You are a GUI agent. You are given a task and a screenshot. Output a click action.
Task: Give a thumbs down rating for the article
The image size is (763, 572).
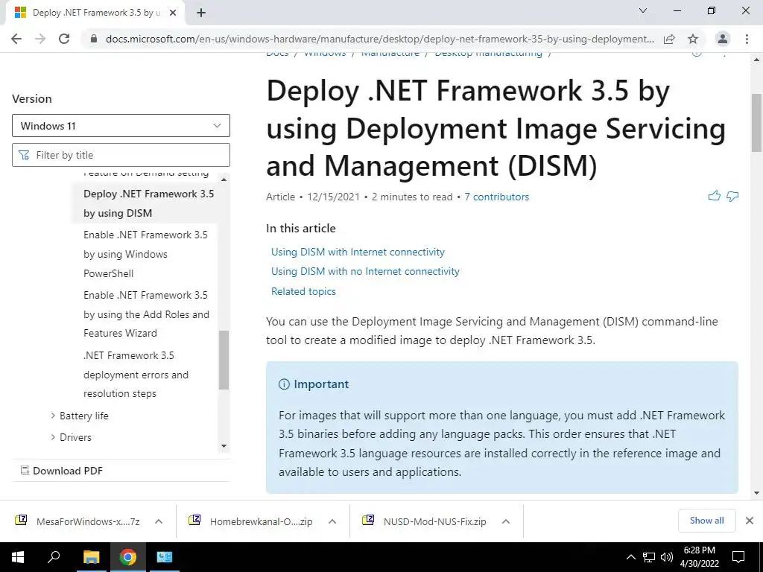point(732,196)
